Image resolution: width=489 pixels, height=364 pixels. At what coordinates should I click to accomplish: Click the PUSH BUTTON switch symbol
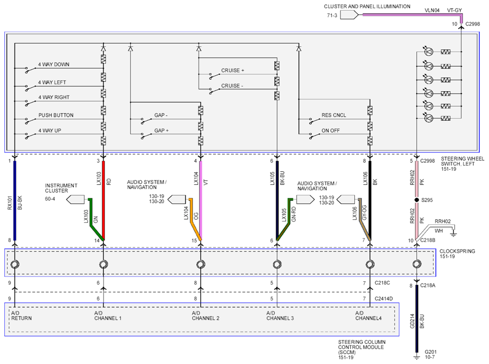click(x=30, y=121)
